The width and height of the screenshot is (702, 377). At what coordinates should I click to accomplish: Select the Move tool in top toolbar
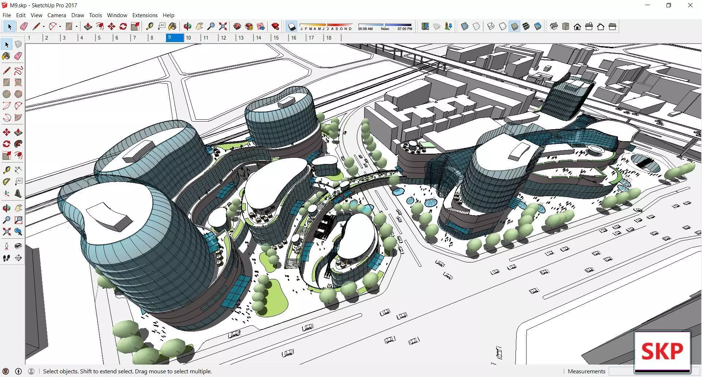coord(112,26)
